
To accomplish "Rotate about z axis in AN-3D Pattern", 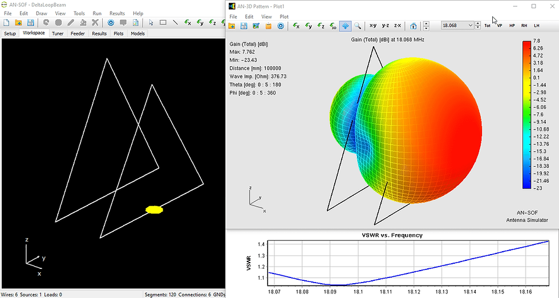I will (x=321, y=26).
